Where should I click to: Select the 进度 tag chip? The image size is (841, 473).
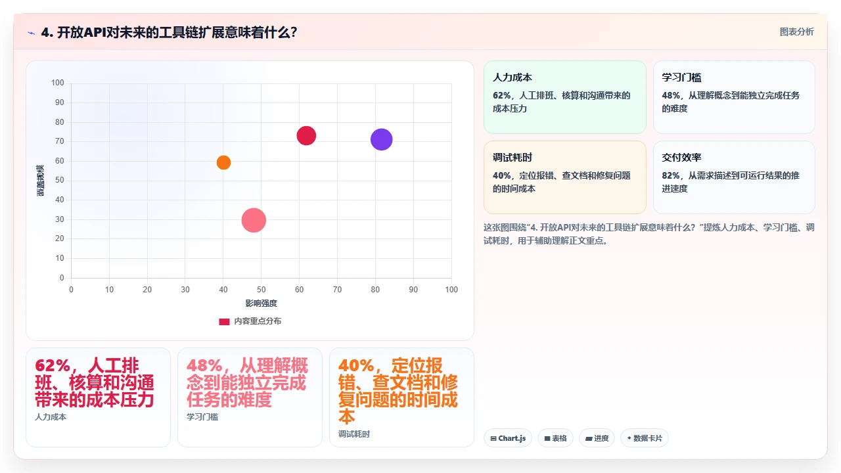pyautogui.click(x=597, y=438)
